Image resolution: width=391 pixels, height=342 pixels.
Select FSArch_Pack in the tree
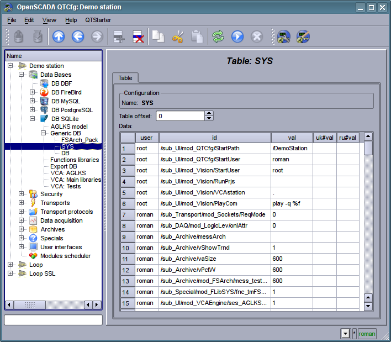coord(80,140)
